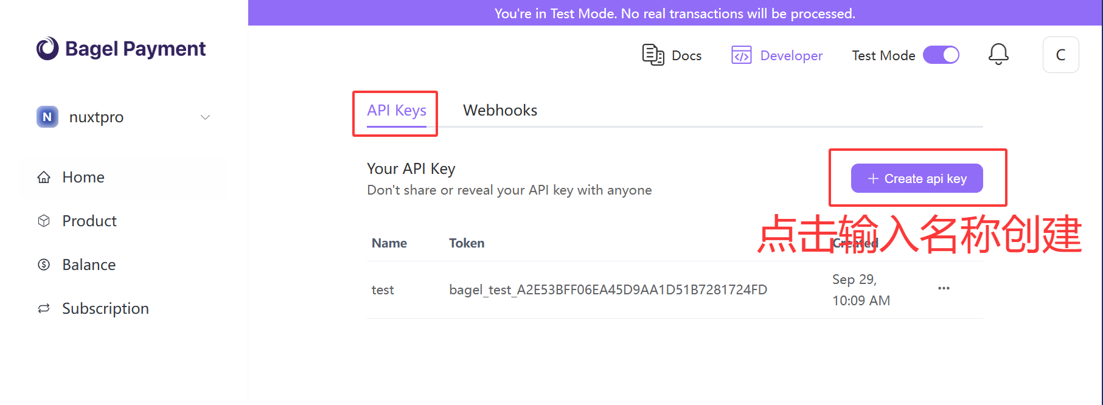Switch to the Webhooks tab
This screenshot has height=405, width=1103.
(x=500, y=111)
